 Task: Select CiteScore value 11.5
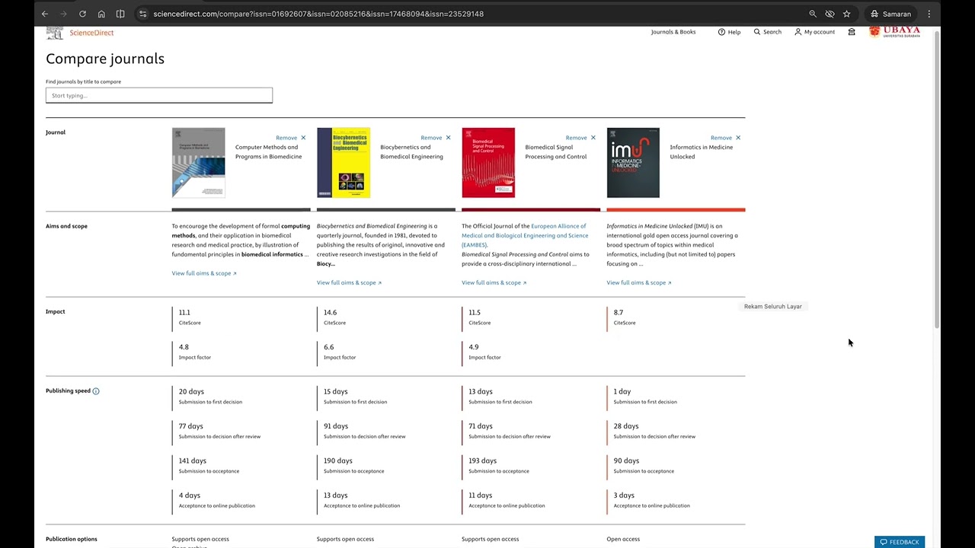(x=475, y=312)
